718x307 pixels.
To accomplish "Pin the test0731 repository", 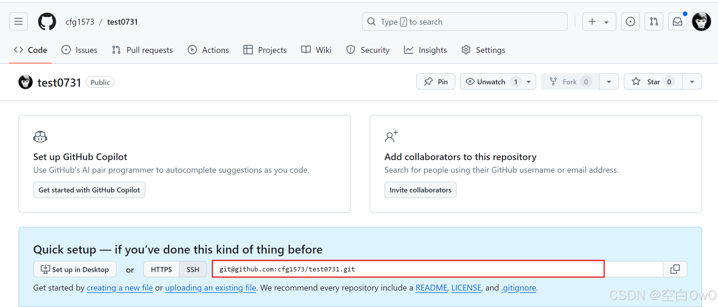I will tap(435, 81).
